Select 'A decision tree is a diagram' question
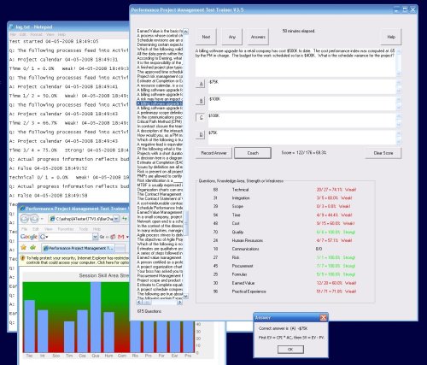This screenshot has height=365, width=427. 160,158
